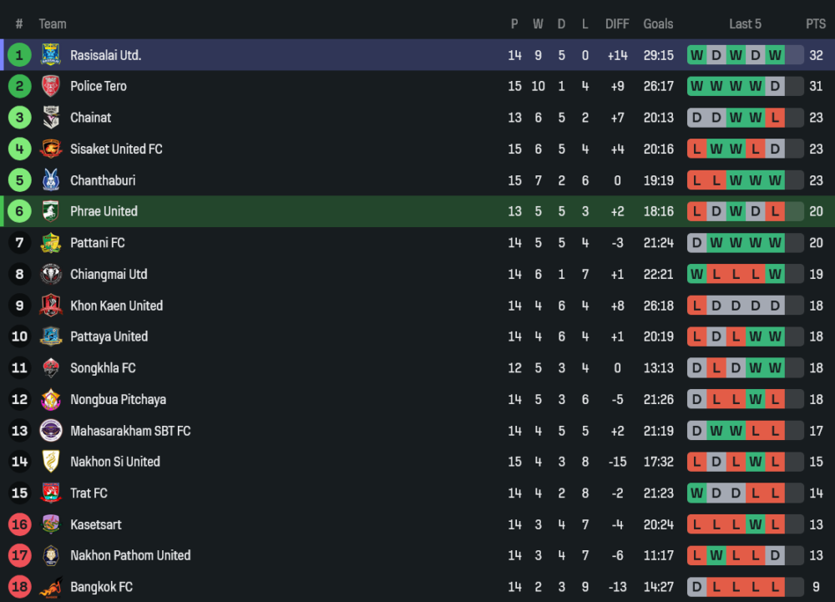Viewport: 835px width, 602px height.
Task: Click the Last 5 column header
Action: (745, 24)
